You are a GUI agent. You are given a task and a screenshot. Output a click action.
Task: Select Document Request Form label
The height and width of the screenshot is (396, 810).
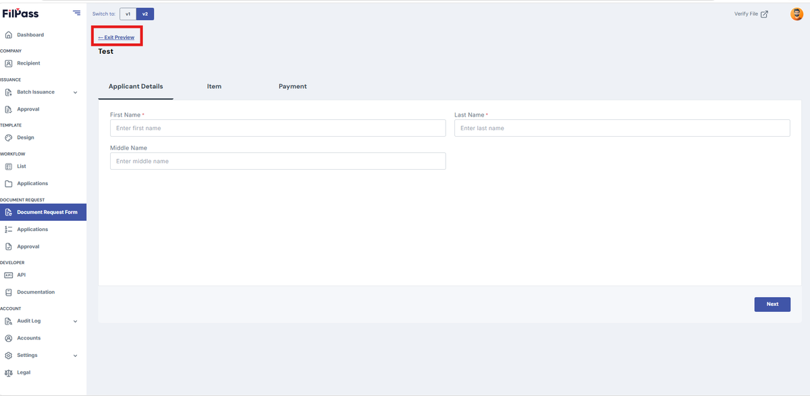(47, 212)
